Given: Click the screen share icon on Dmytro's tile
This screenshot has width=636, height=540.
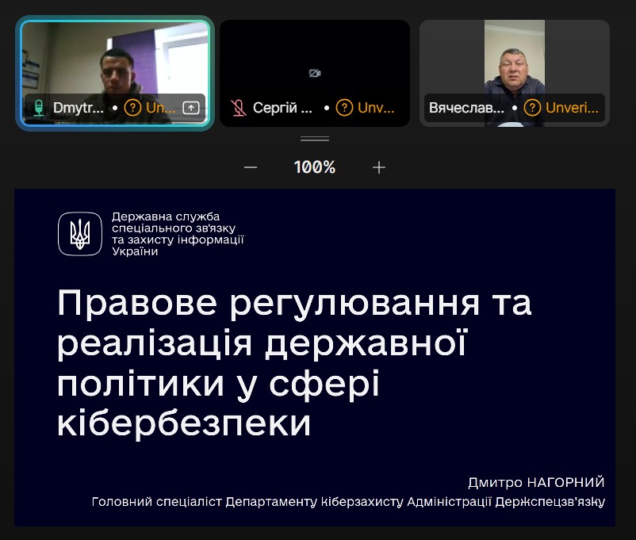Looking at the screenshot, I should 191,108.
